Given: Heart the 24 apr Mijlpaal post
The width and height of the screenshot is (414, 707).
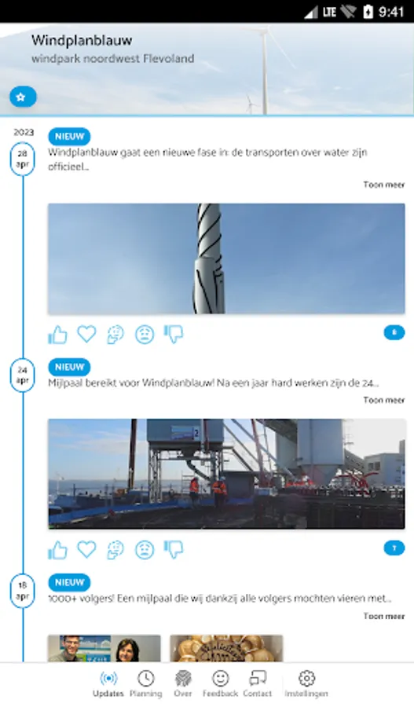Looking at the screenshot, I should coord(86,550).
